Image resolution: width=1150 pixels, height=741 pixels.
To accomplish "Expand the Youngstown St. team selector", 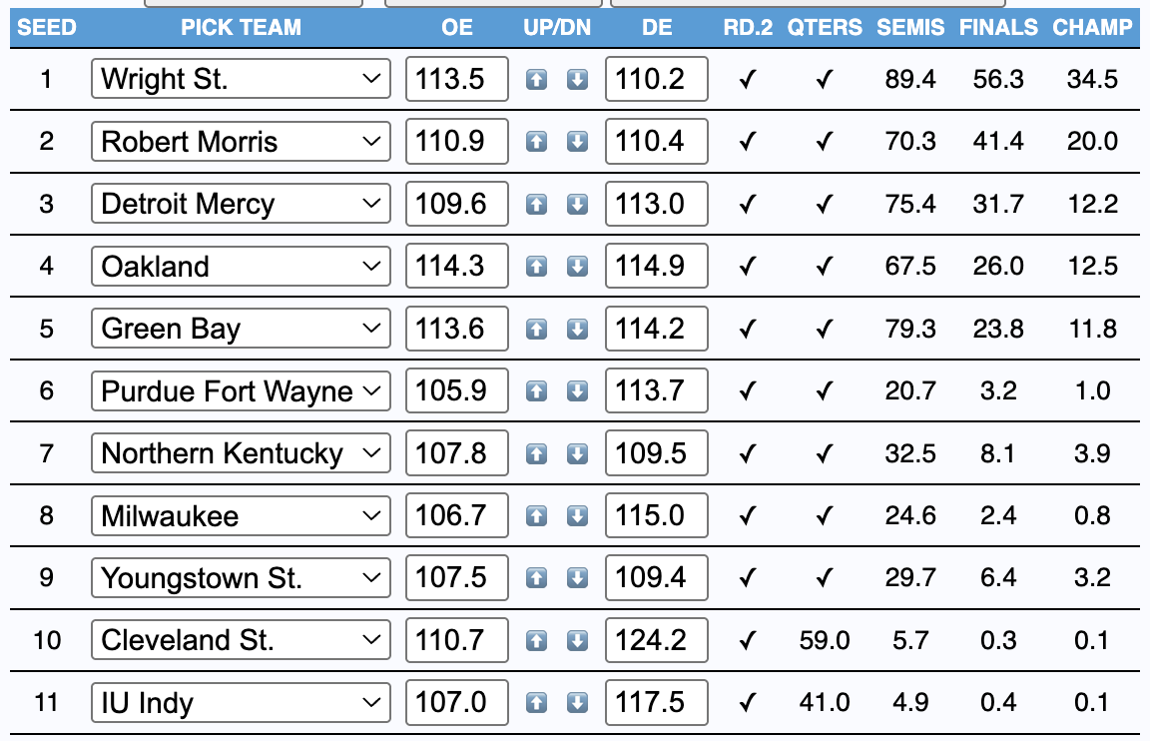I will 240,578.
